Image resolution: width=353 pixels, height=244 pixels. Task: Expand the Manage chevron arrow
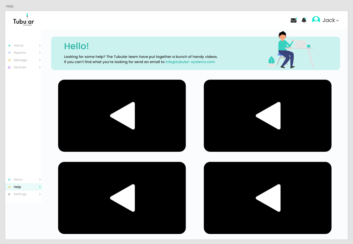tap(40, 60)
